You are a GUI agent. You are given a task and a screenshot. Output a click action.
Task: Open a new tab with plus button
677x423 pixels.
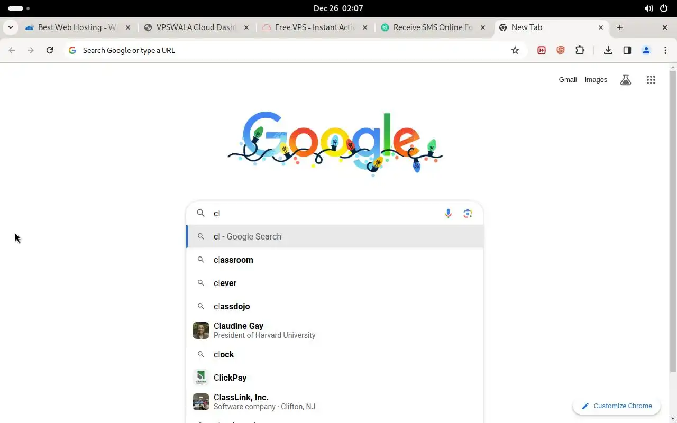(x=620, y=27)
